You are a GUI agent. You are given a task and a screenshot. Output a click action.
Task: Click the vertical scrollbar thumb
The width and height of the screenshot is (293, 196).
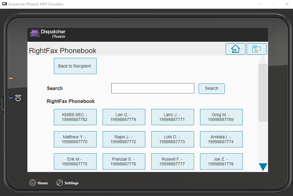(263, 93)
